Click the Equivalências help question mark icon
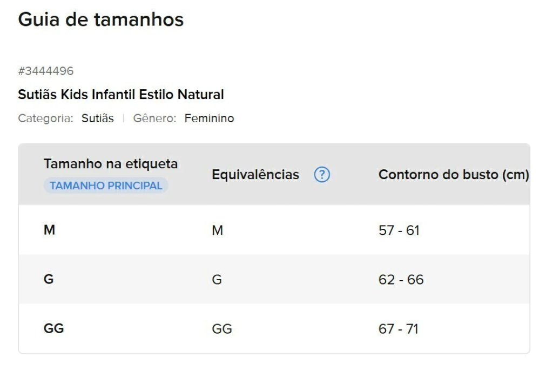553x370 pixels. [x=322, y=175]
